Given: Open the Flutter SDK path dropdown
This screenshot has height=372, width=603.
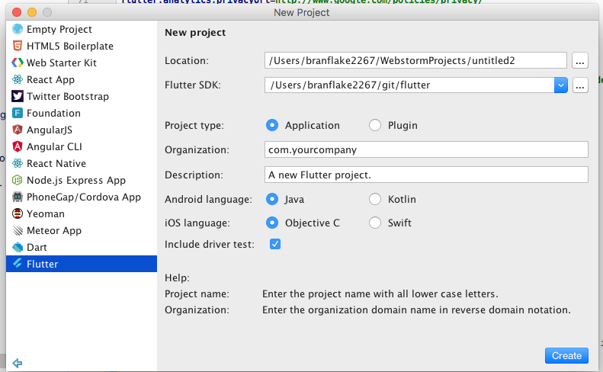Looking at the screenshot, I should 561,85.
